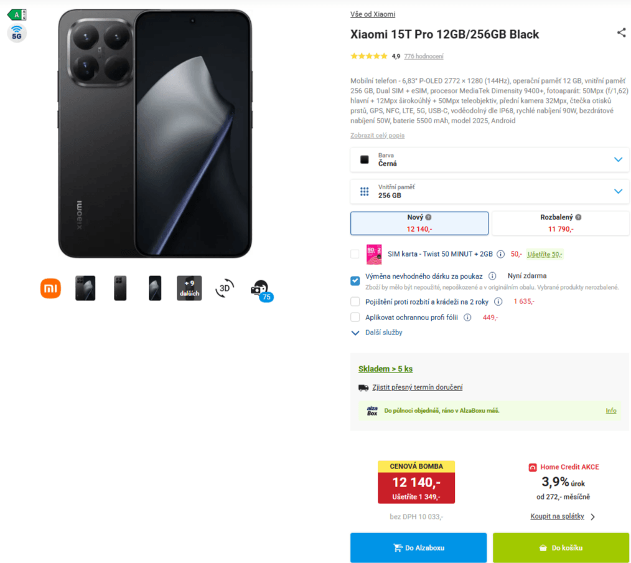Uncheck Výměna nevhodného dárku za poukaz
The image size is (631, 563).
pyautogui.click(x=355, y=280)
